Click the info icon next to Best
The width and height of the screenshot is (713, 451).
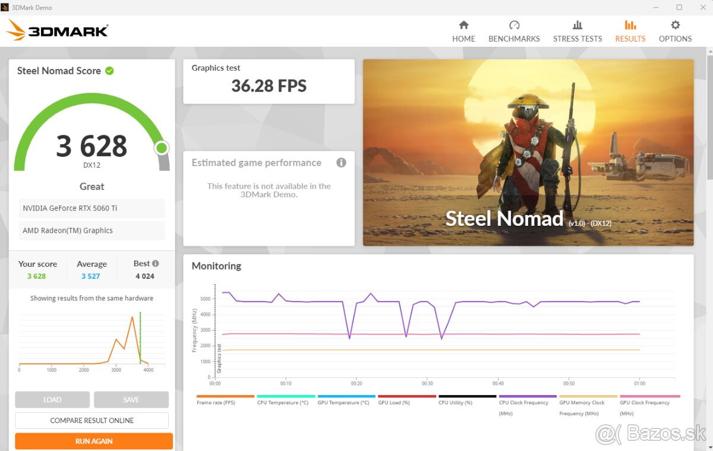click(x=155, y=263)
